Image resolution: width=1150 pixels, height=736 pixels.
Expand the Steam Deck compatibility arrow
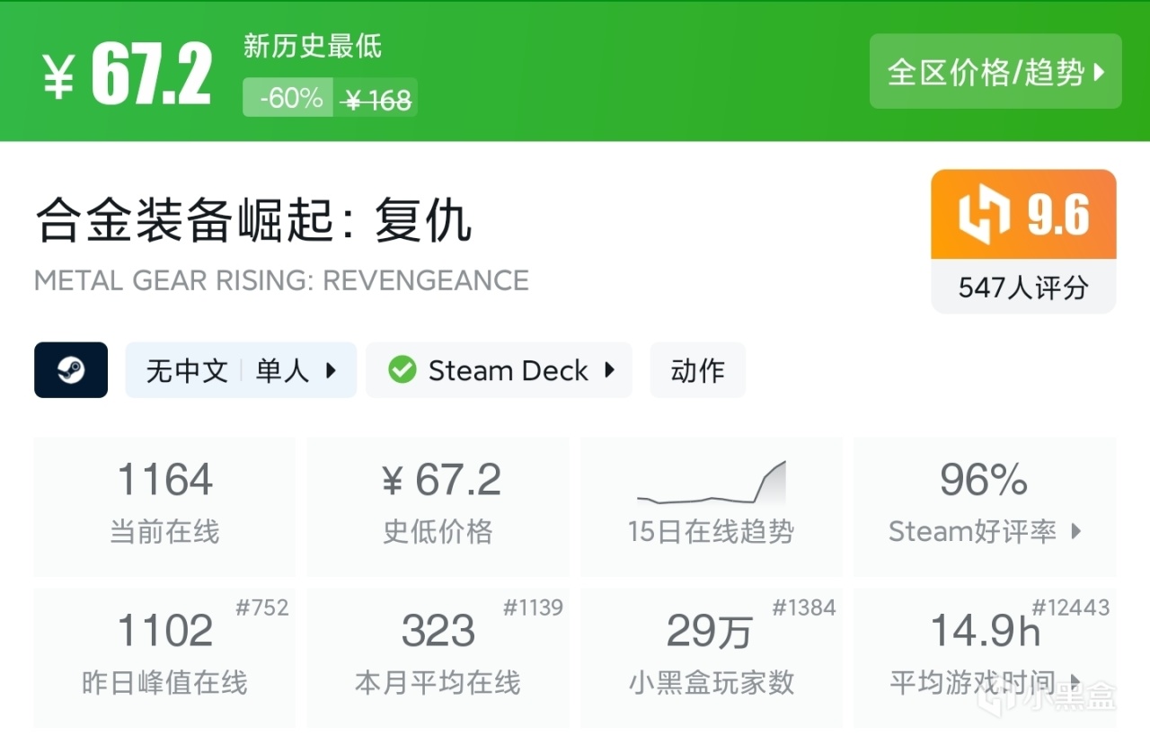pos(610,370)
